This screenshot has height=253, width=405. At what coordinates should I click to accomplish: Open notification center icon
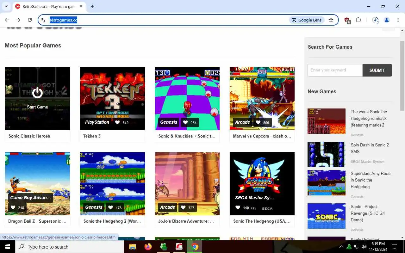point(395,247)
